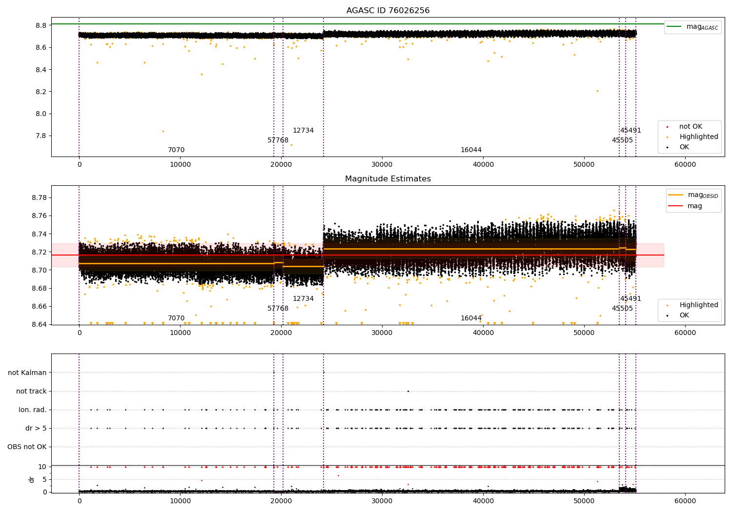Click the mag AGASC legend label text

[702, 27]
